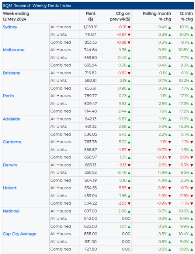
Task: Click the red down arrow beside -0.91
Action: coord(129,27)
